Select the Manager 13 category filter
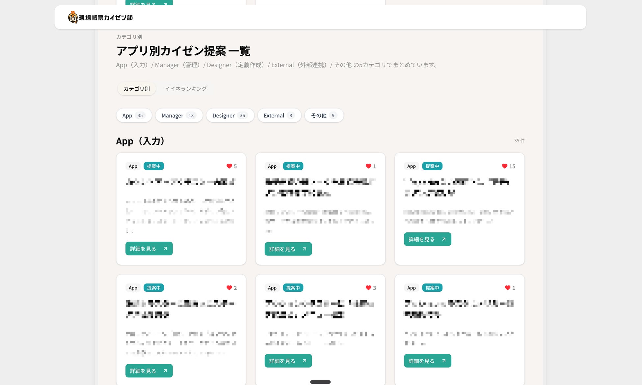 tap(179, 115)
